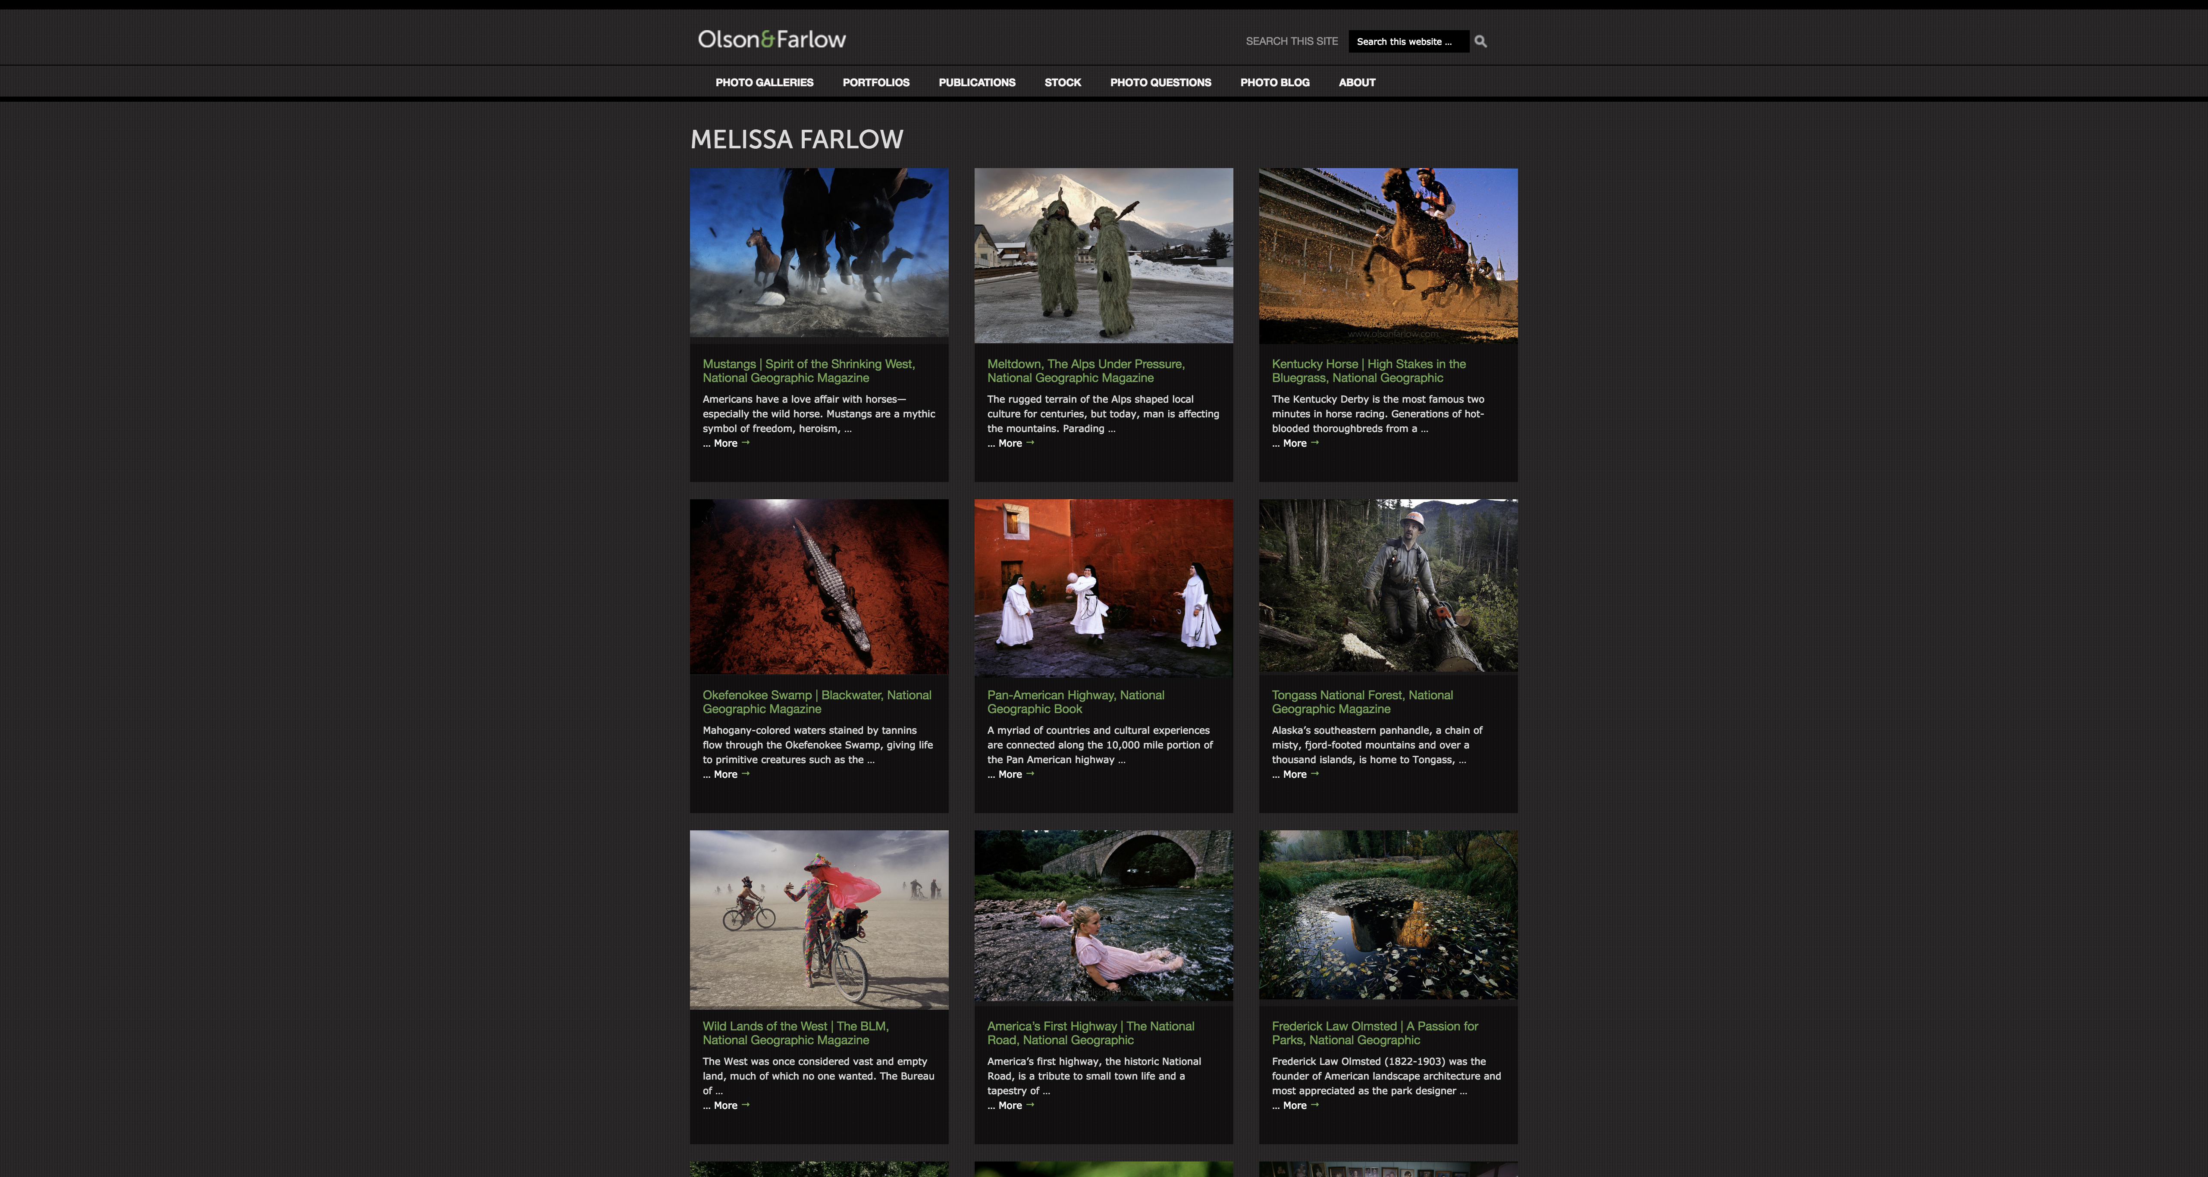The height and width of the screenshot is (1177, 2208).
Task: Open the Photo Galleries menu
Action: [x=764, y=82]
